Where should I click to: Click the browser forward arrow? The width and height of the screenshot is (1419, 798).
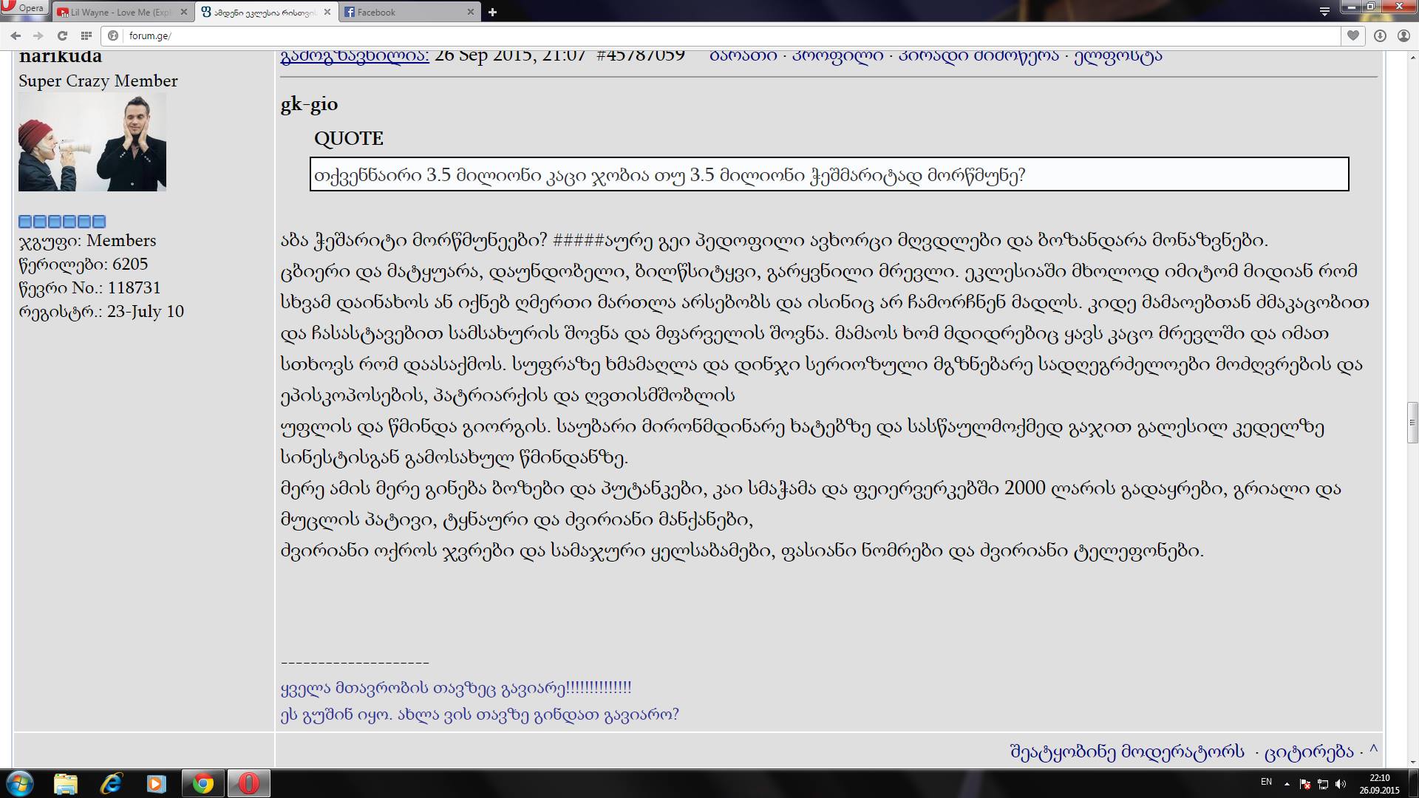(38, 35)
